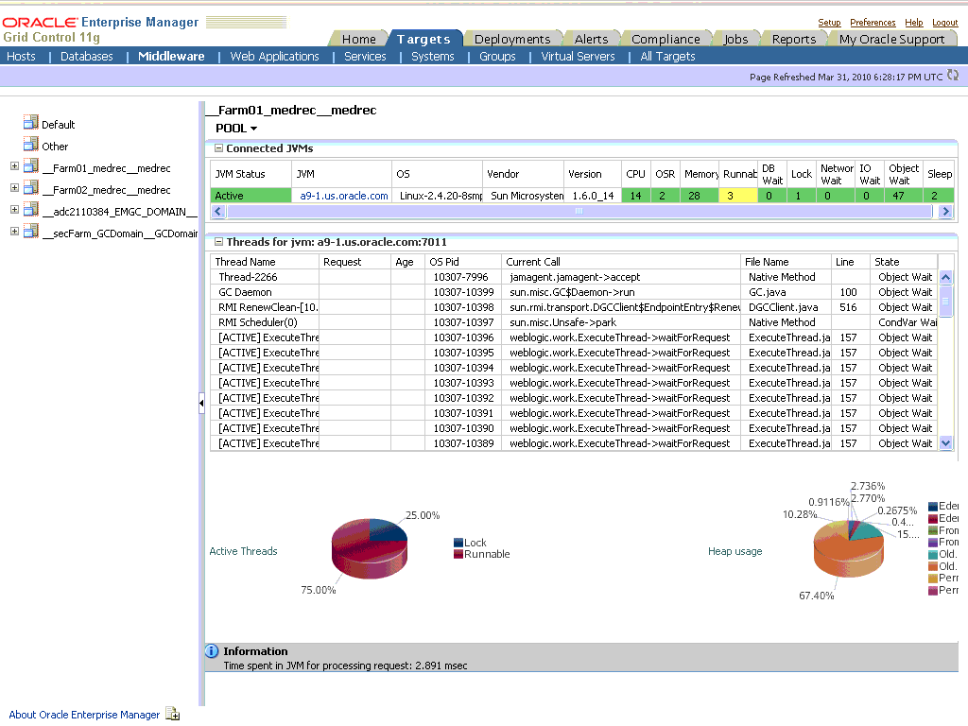Open the Preferences link
This screenshot has width=968, height=726.
click(x=873, y=23)
